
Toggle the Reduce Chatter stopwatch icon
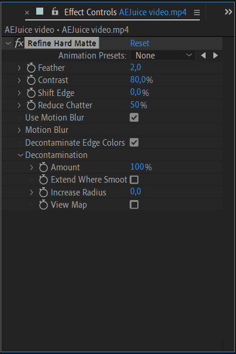(x=31, y=105)
